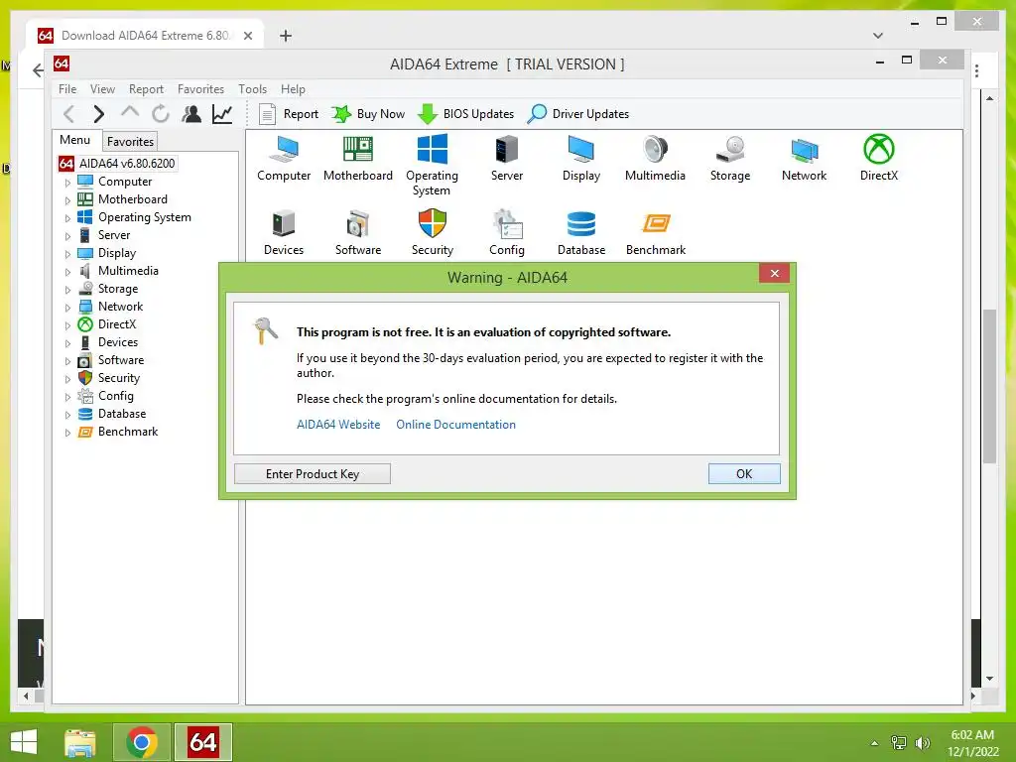Open the Windows Start button
Image resolution: width=1016 pixels, height=762 pixels.
point(24,742)
